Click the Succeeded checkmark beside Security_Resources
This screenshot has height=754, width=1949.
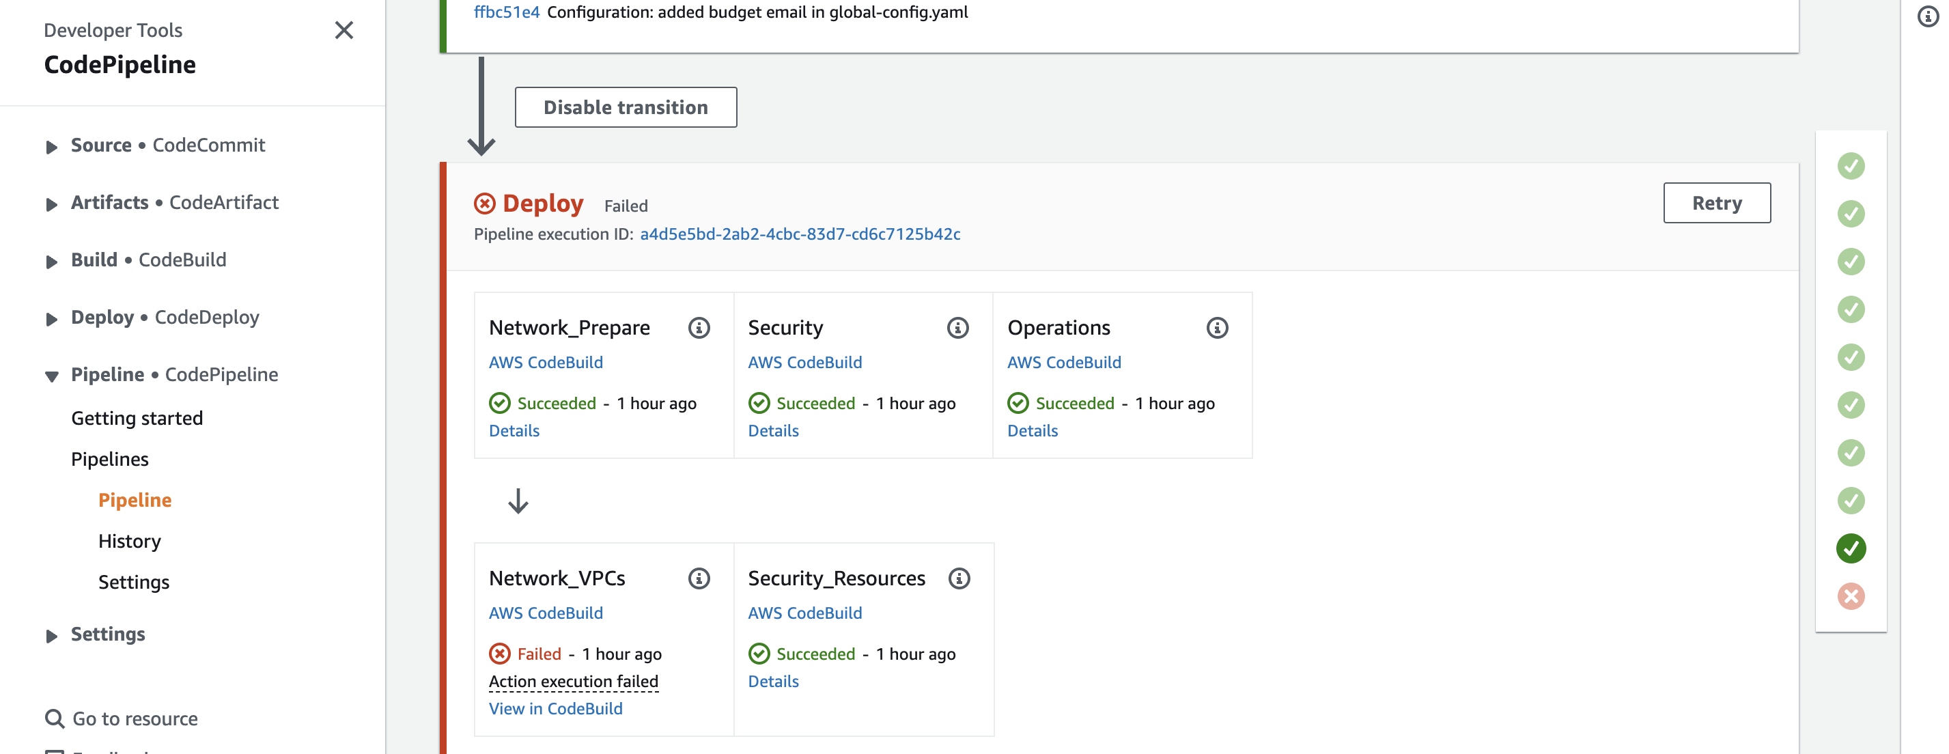pyautogui.click(x=759, y=654)
